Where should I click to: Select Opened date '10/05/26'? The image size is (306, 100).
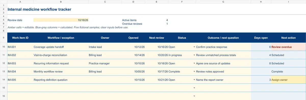(133, 72)
